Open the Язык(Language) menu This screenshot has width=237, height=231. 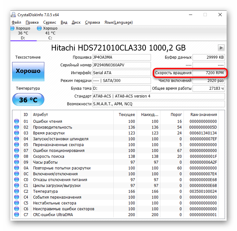pos(118,22)
